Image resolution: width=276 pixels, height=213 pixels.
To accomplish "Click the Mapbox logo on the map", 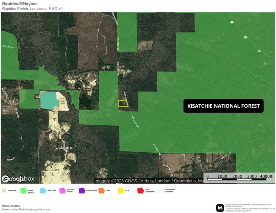I will coord(18,179).
